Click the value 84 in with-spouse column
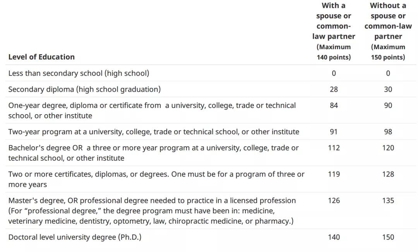 (x=334, y=105)
